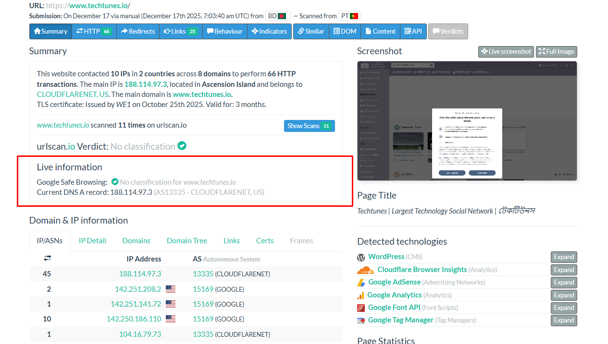The image size is (608, 344).
Task: Click the Live screenshot button
Action: pyautogui.click(x=506, y=51)
